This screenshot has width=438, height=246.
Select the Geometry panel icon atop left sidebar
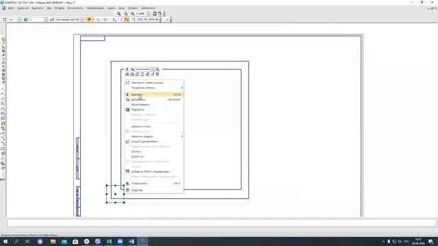(x=3, y=40)
